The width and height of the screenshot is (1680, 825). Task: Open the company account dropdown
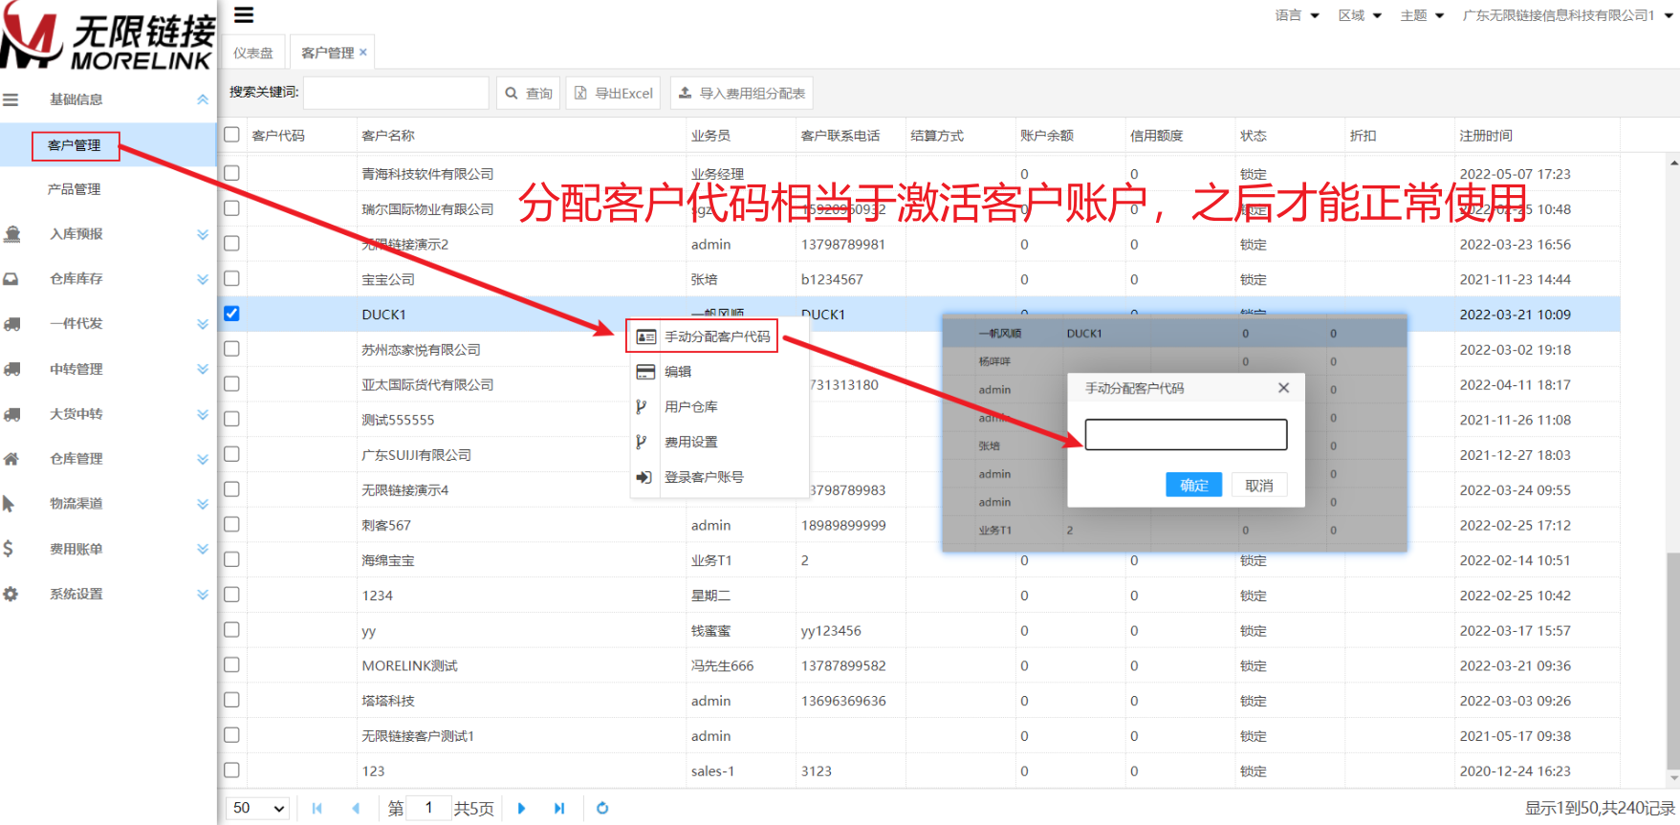point(1568,15)
